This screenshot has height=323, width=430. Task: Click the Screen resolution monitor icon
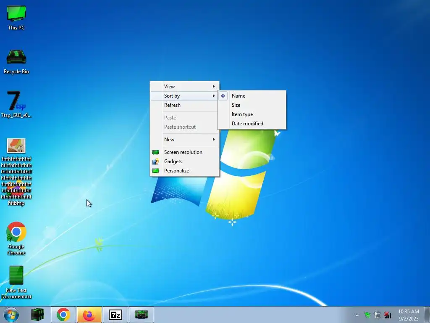click(x=155, y=152)
